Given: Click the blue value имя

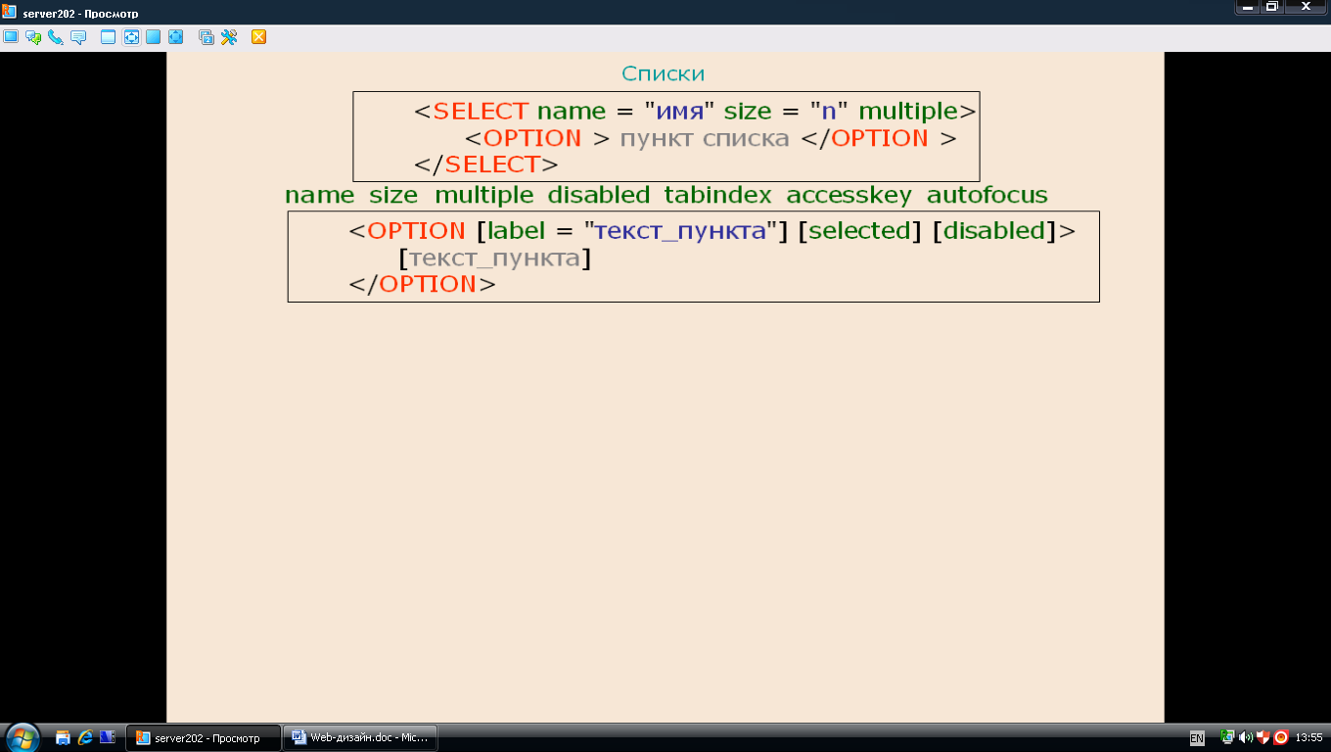Looking at the screenshot, I should (x=682, y=112).
